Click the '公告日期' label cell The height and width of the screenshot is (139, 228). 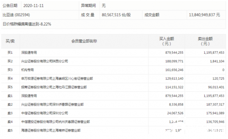coord(10,6)
